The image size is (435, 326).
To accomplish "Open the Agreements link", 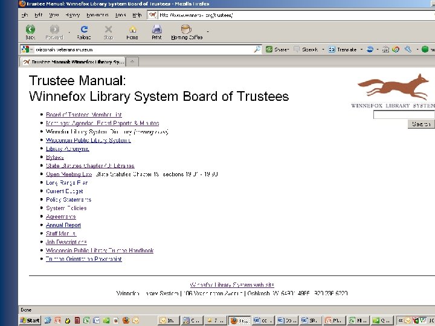I will tap(61, 217).
